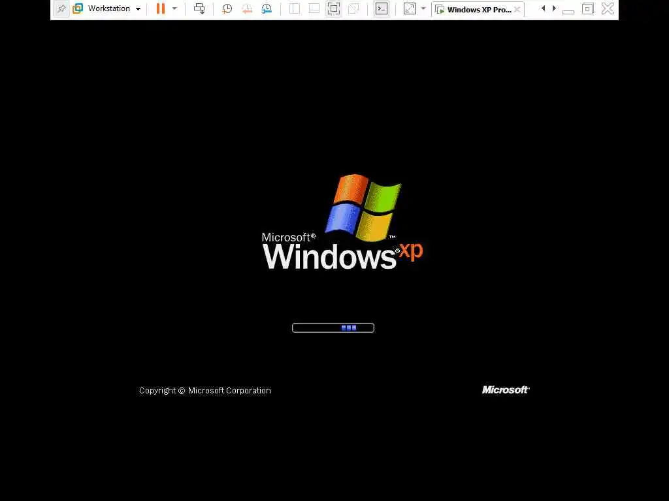Revert VM to previous snapshot
Image resolution: width=669 pixels, height=501 pixels.
246,8
